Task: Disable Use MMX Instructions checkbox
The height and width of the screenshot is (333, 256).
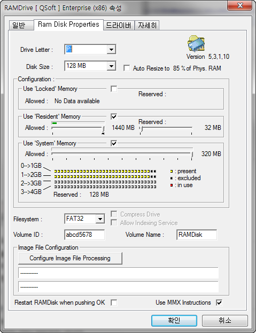Action: tap(219, 303)
